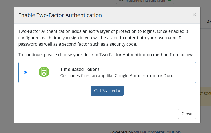Viewport: 211px width, 133px height.
Task: Click the Time Based Tokens heading
Action: coord(80,69)
